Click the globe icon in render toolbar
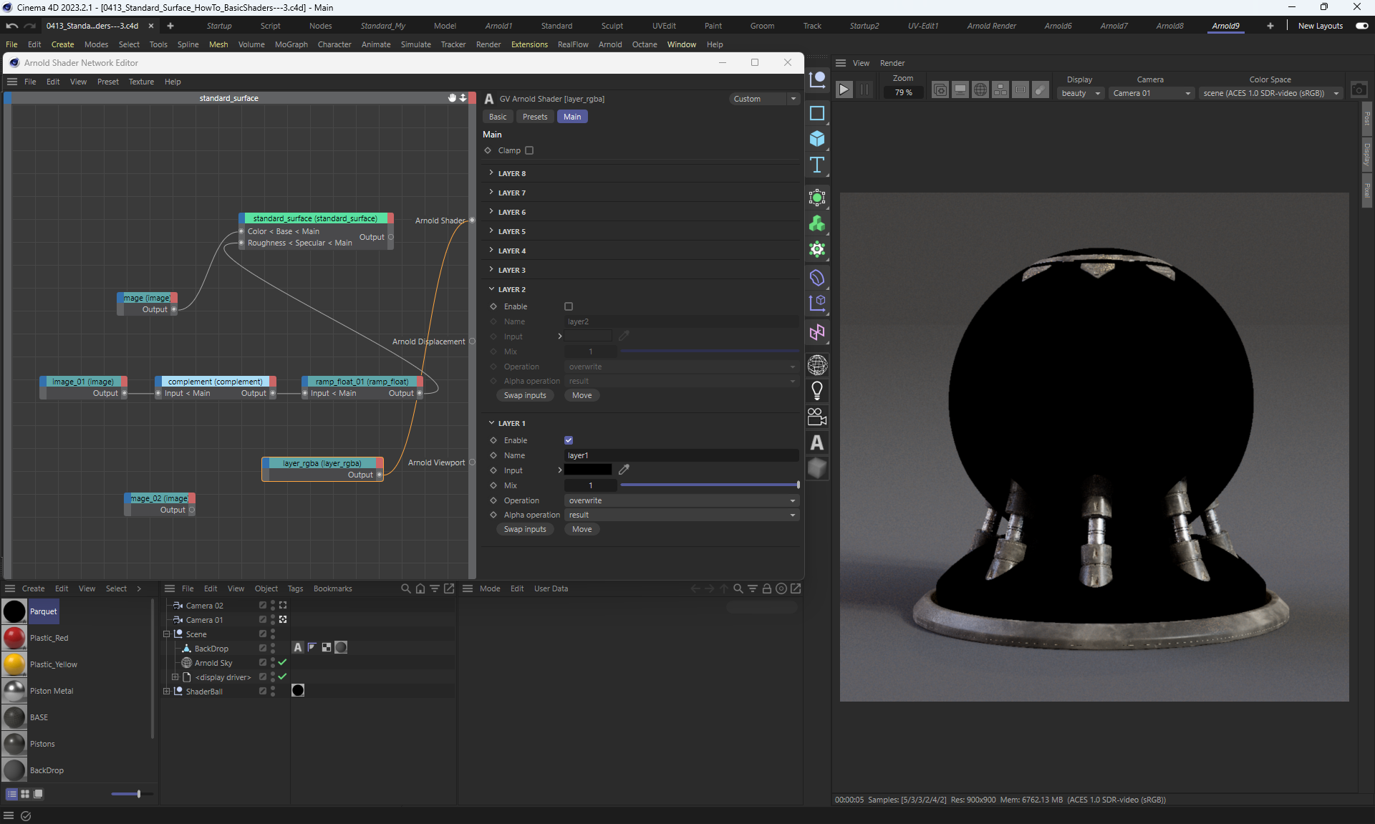The height and width of the screenshot is (824, 1375). coord(980,89)
